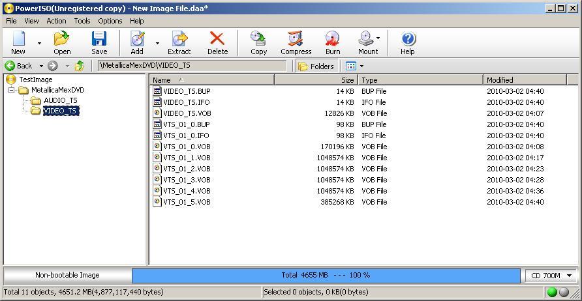Image resolution: width=582 pixels, height=301 pixels.
Task: Open the Forward history dropdown arrow
Action: coord(68,66)
